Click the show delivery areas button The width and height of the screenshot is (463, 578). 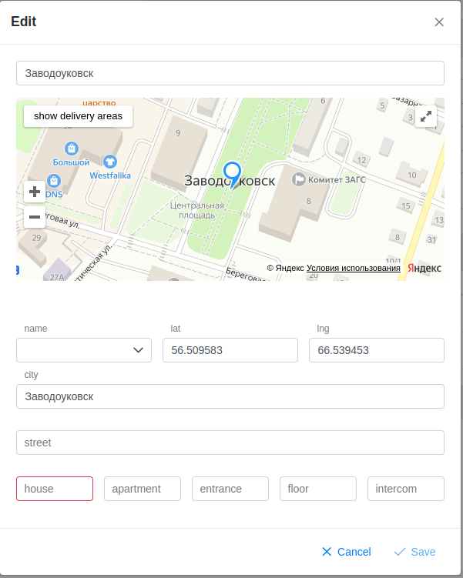pos(78,116)
